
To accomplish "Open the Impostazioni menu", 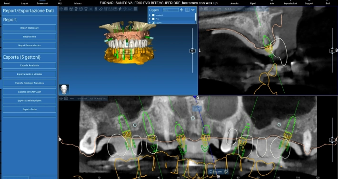I will tap(290, 3).
